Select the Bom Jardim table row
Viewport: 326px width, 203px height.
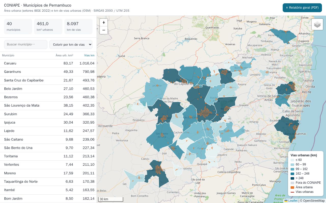(48, 198)
